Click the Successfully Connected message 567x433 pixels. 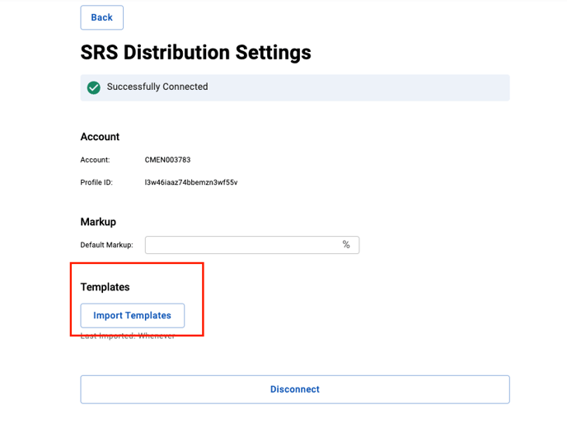pos(157,87)
